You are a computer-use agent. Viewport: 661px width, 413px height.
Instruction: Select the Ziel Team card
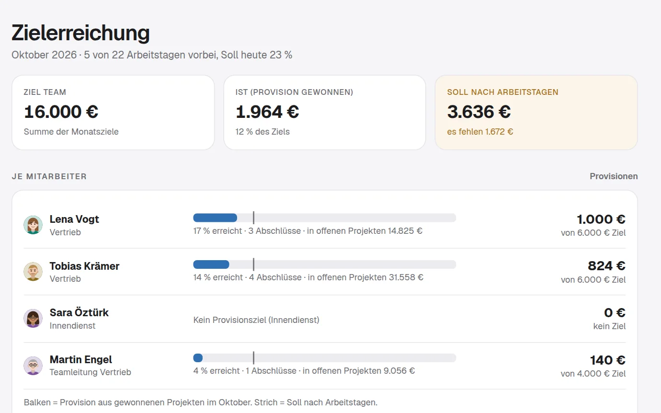click(x=113, y=113)
